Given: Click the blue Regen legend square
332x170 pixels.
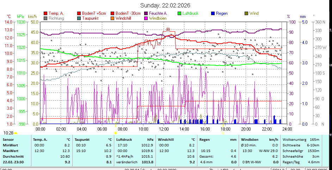Looking at the screenshot, I should [213, 13].
